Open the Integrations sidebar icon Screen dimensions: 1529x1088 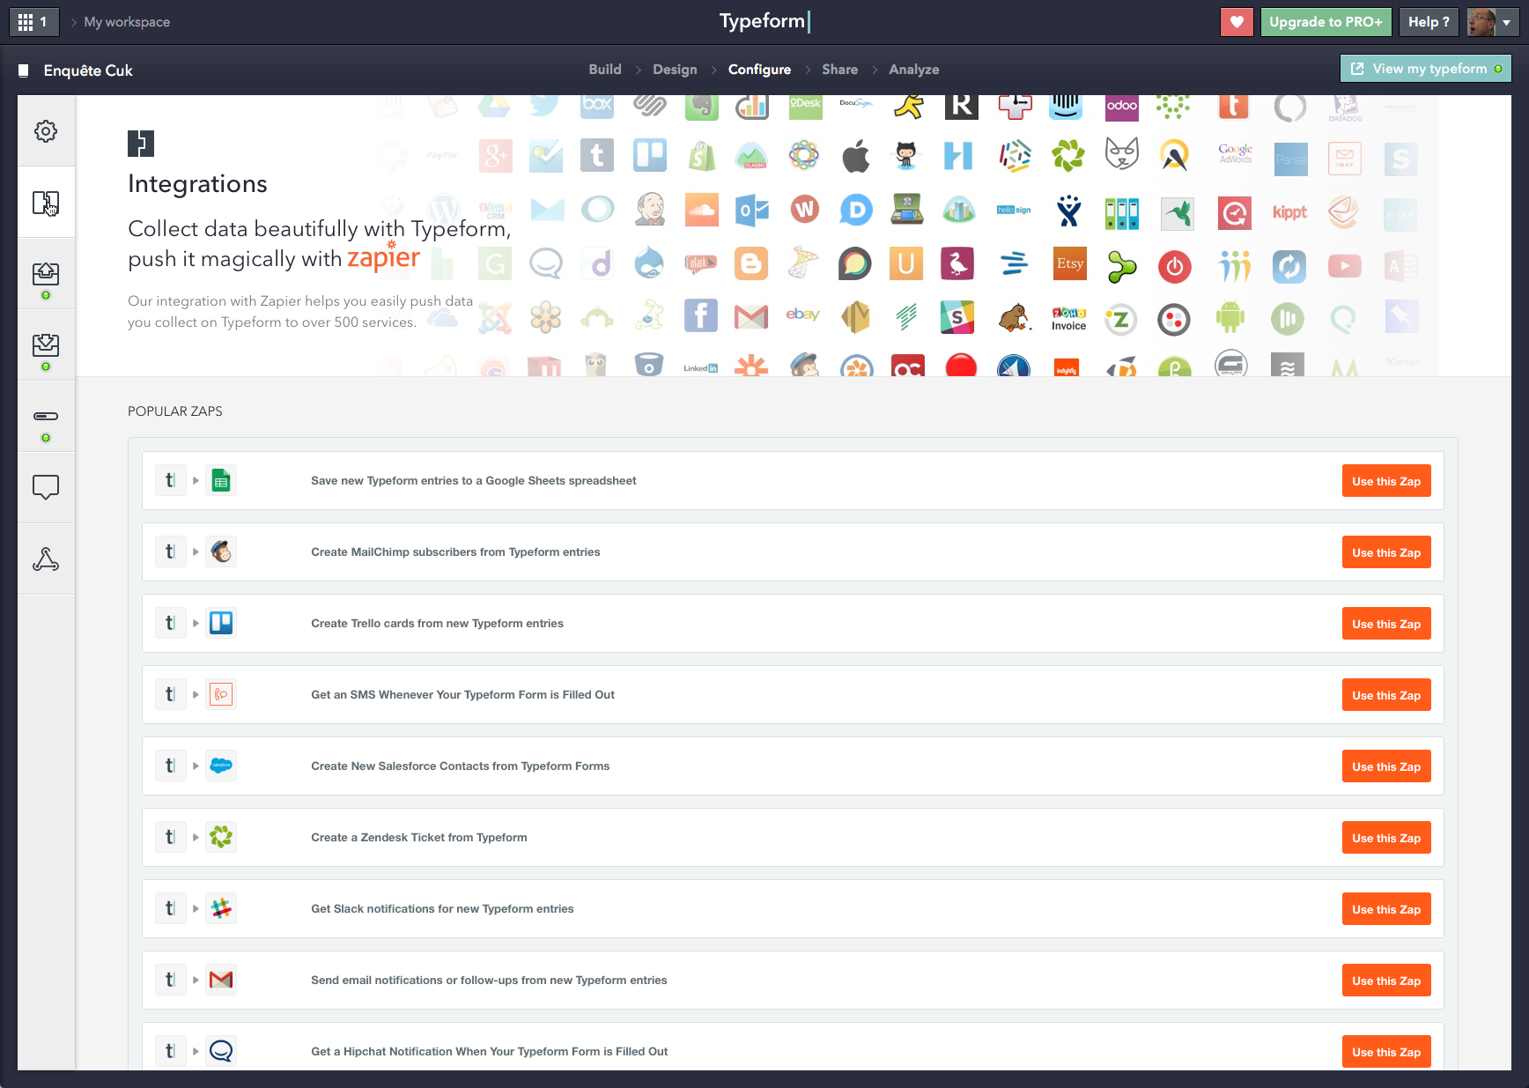click(46, 204)
